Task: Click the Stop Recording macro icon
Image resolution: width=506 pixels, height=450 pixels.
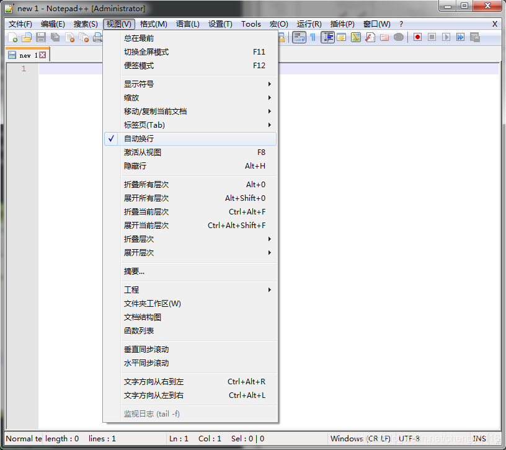Action: pyautogui.click(x=432, y=37)
